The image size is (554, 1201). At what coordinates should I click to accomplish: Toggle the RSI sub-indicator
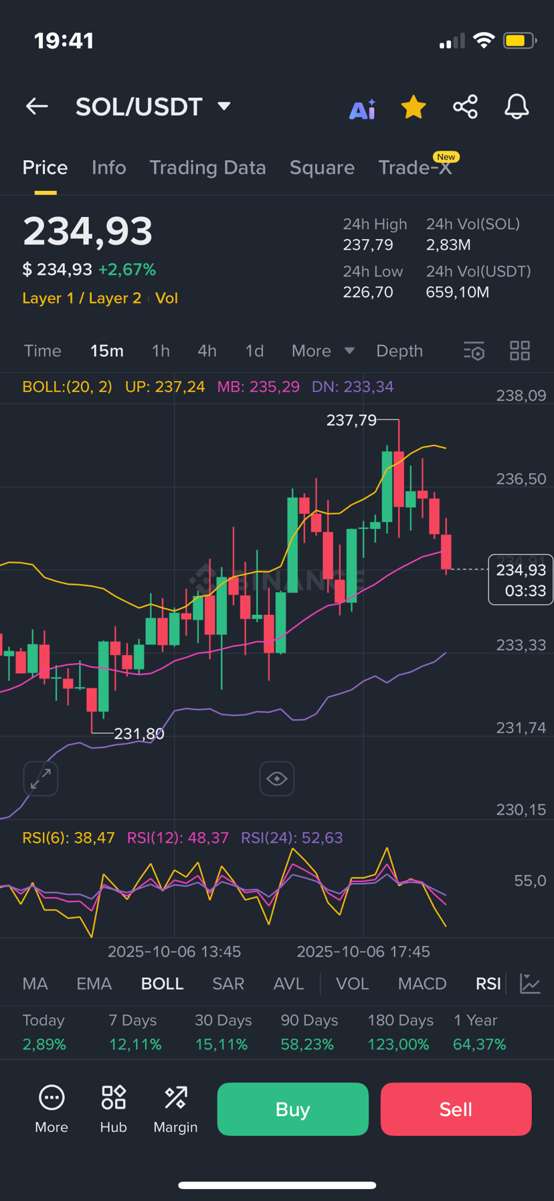(488, 983)
